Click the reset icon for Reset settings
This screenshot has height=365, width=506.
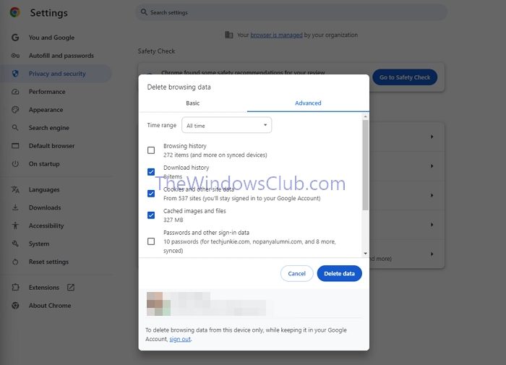[15, 262]
